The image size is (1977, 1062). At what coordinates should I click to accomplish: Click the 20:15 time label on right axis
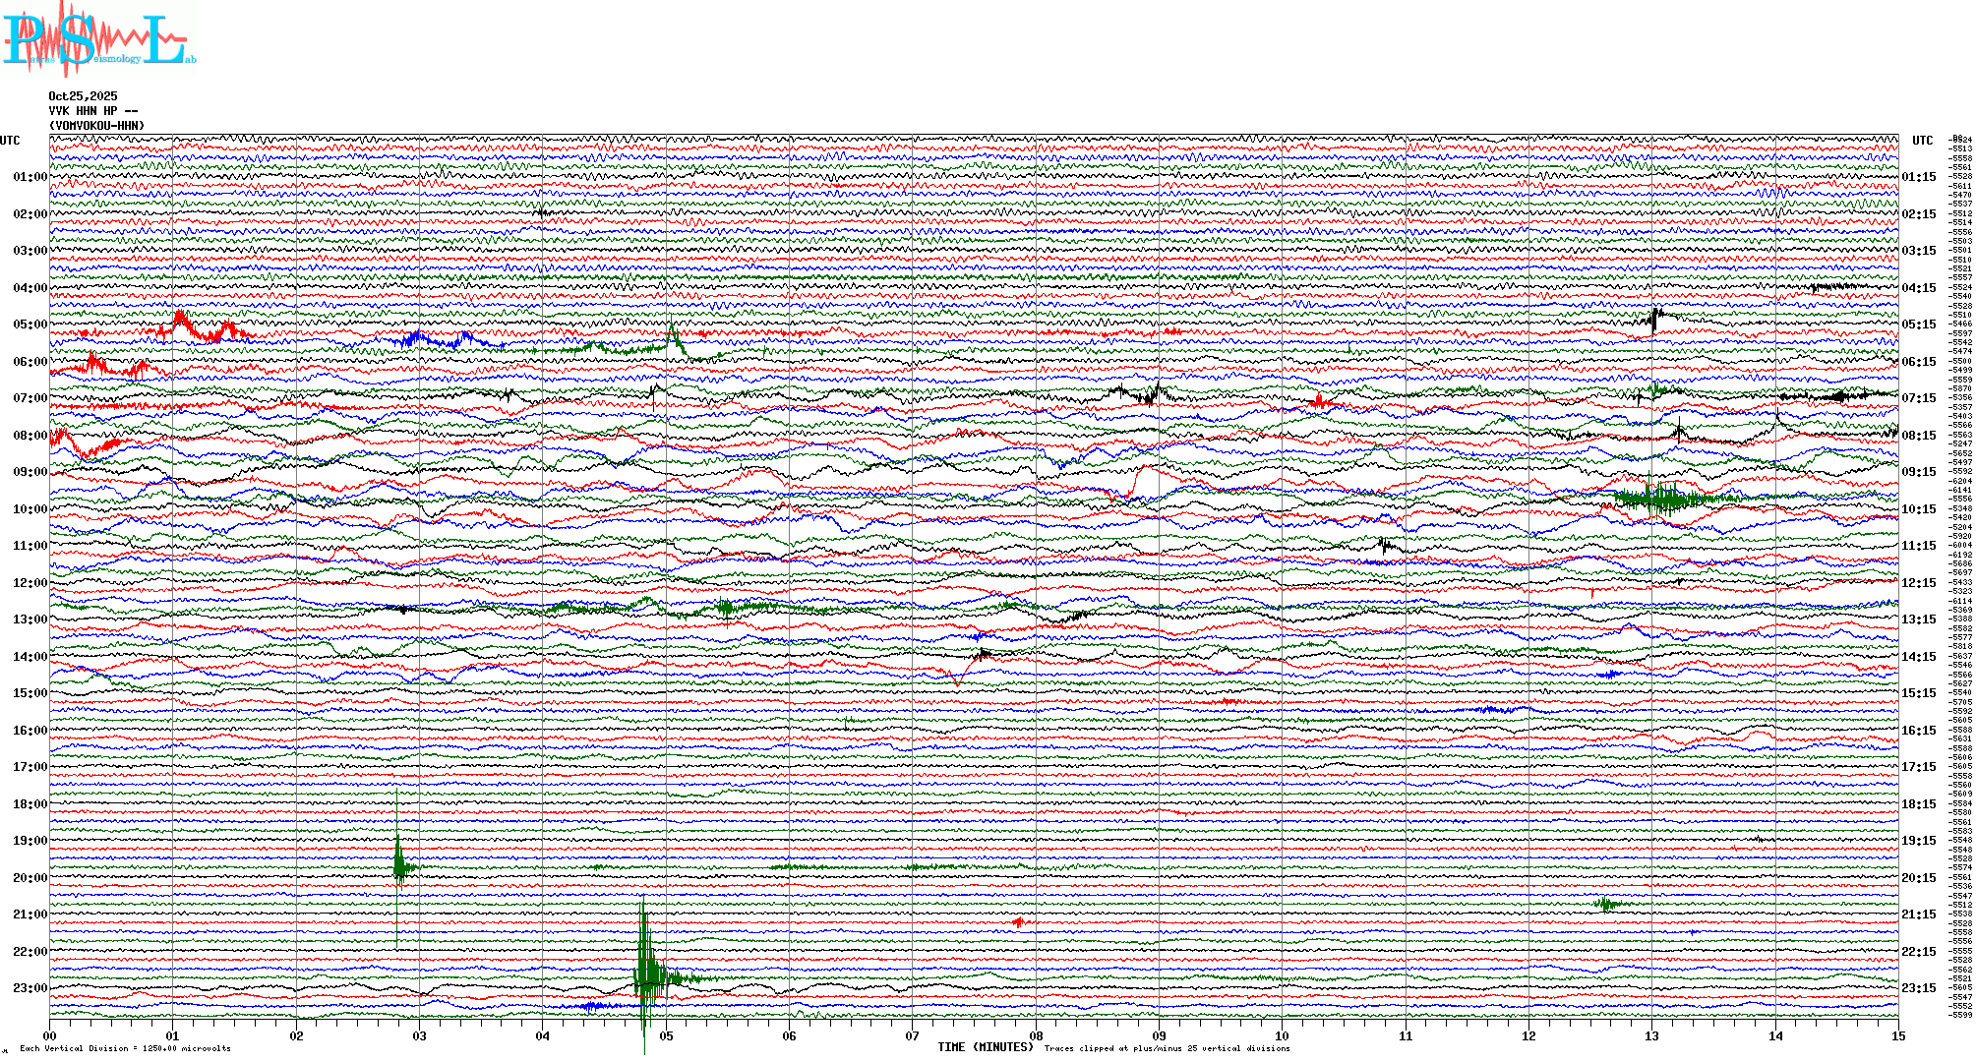[x=1918, y=878]
